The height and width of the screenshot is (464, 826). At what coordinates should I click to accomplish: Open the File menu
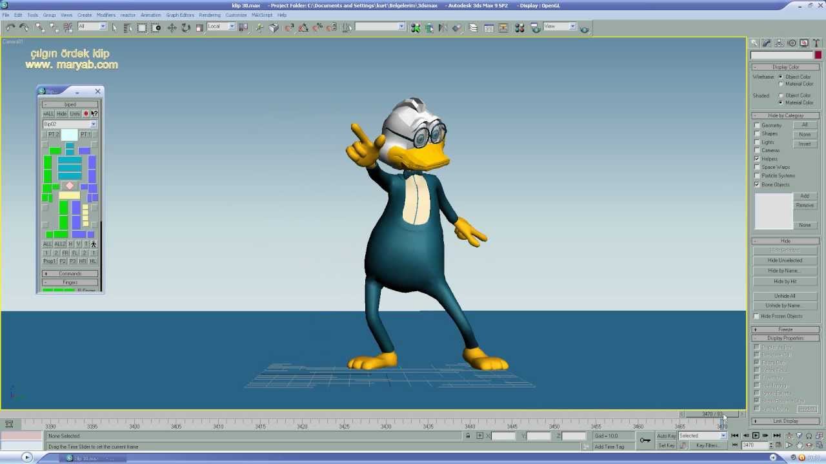(6, 15)
